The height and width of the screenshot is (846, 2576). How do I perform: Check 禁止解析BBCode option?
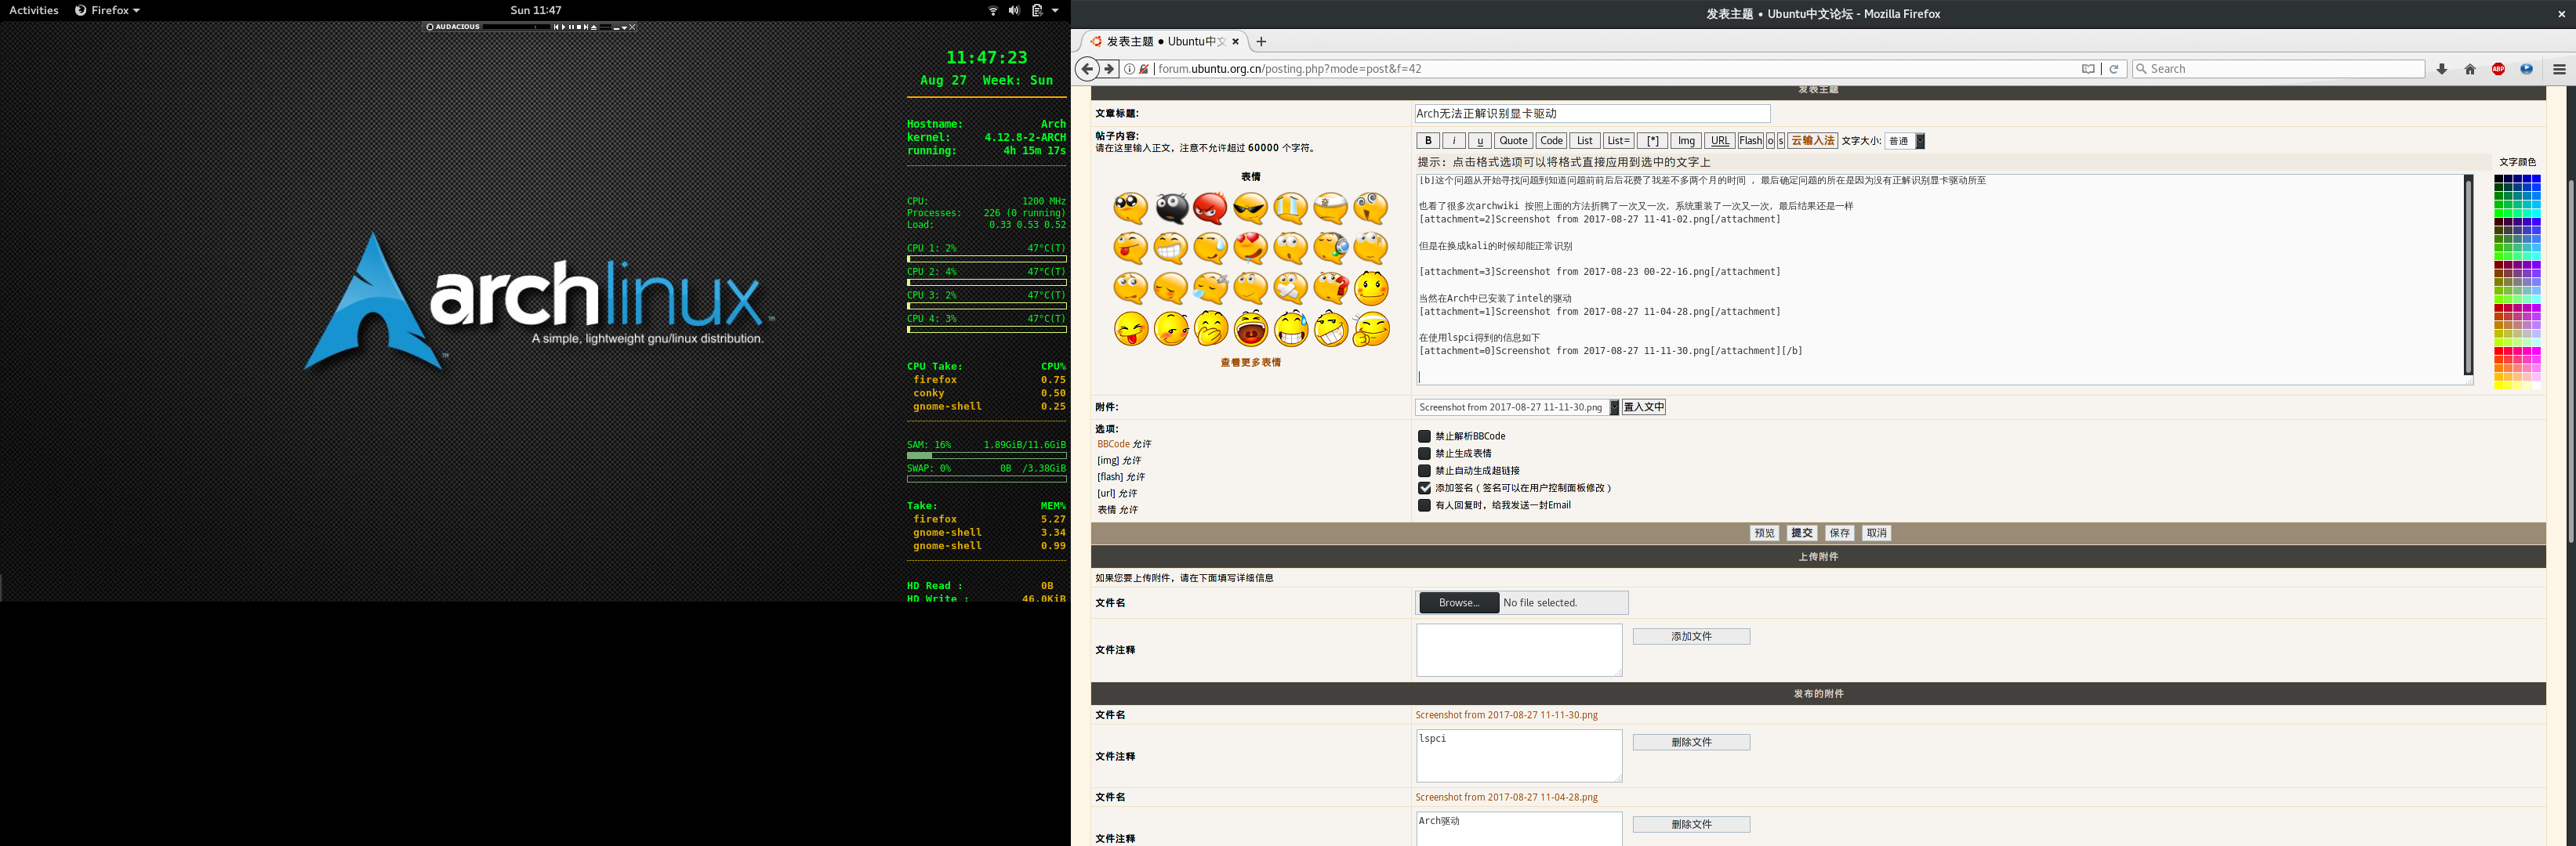tap(1424, 436)
